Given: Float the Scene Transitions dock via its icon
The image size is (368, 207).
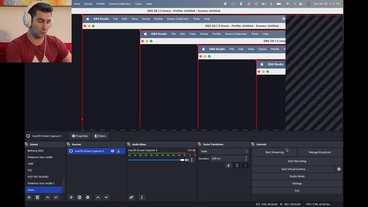Looking at the screenshot, I should coord(200,144).
